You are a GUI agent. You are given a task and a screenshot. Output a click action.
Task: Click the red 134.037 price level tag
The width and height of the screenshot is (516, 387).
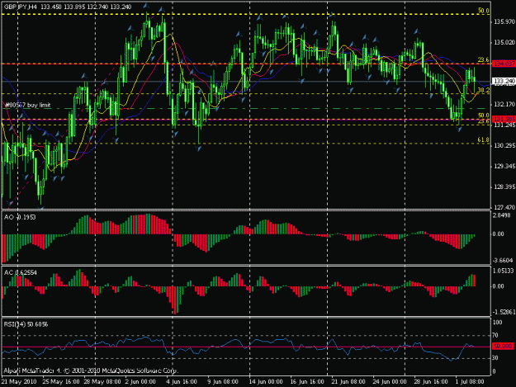coord(504,64)
